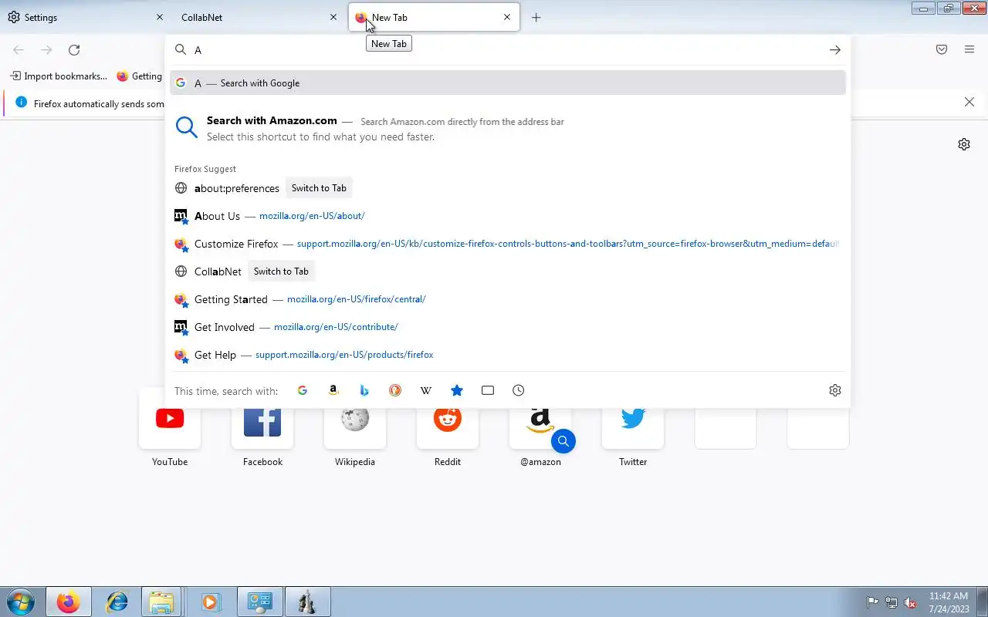Open search settings gear in dropdown
The height and width of the screenshot is (617, 988).
click(834, 390)
